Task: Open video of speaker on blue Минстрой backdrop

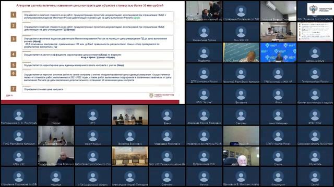Action: pos(278,52)
